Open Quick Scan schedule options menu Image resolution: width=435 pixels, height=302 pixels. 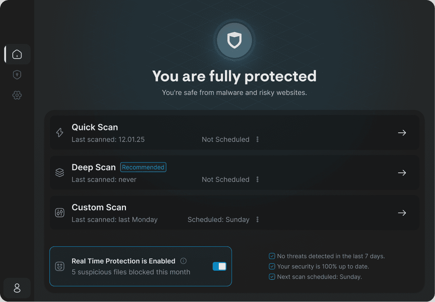[257, 139]
